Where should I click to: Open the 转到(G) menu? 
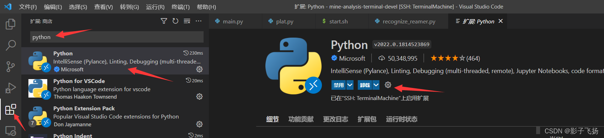(129, 7)
